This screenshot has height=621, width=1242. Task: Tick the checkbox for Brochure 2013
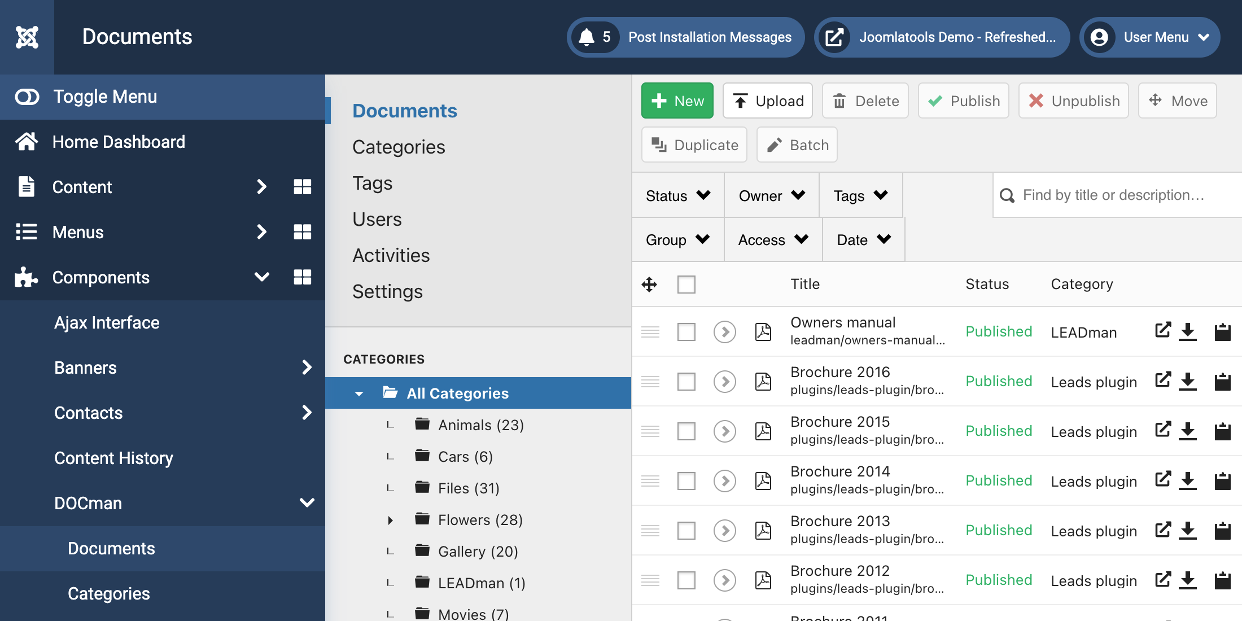(x=686, y=531)
